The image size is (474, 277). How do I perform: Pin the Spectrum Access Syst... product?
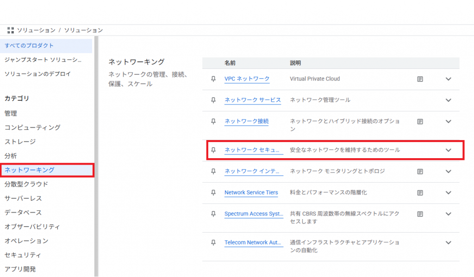pyautogui.click(x=213, y=214)
